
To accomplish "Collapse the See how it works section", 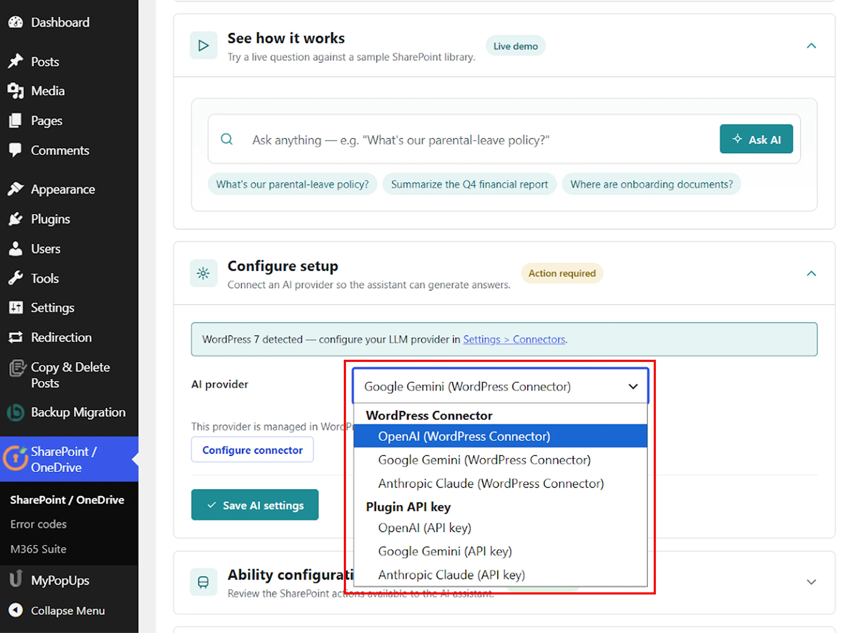I will pos(811,46).
